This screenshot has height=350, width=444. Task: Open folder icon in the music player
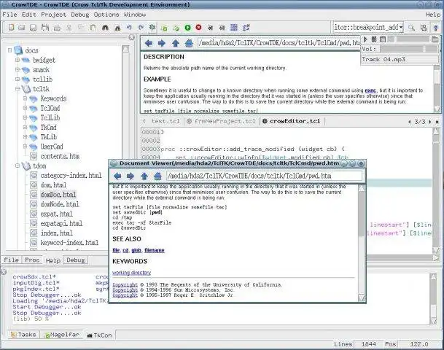[x=435, y=39]
